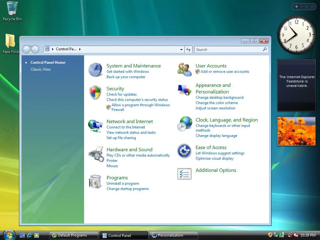Open System and Maintenance heading
Screen dimensions: 320x240
pyautogui.click(x=134, y=66)
